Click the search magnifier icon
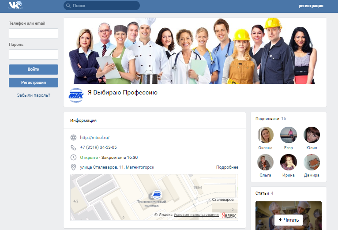The width and height of the screenshot is (338, 230). point(68,6)
